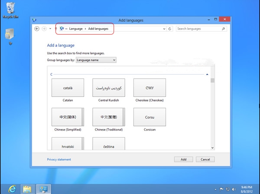
Task: Expand the address bar history dropdown
Action: pyautogui.click(x=164, y=29)
